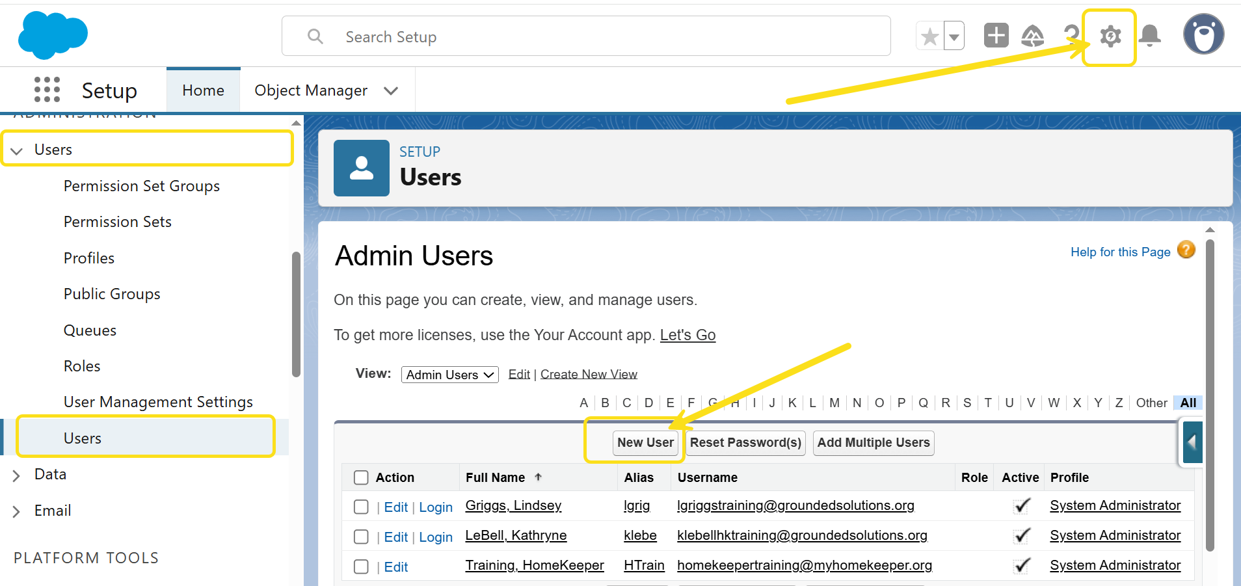Select Profiles in the sidebar menu

[89, 258]
